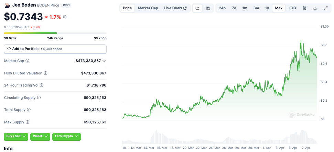The height and width of the screenshot is (152, 334).
Task: Select the Market Cap chart tab
Action: point(148,8)
